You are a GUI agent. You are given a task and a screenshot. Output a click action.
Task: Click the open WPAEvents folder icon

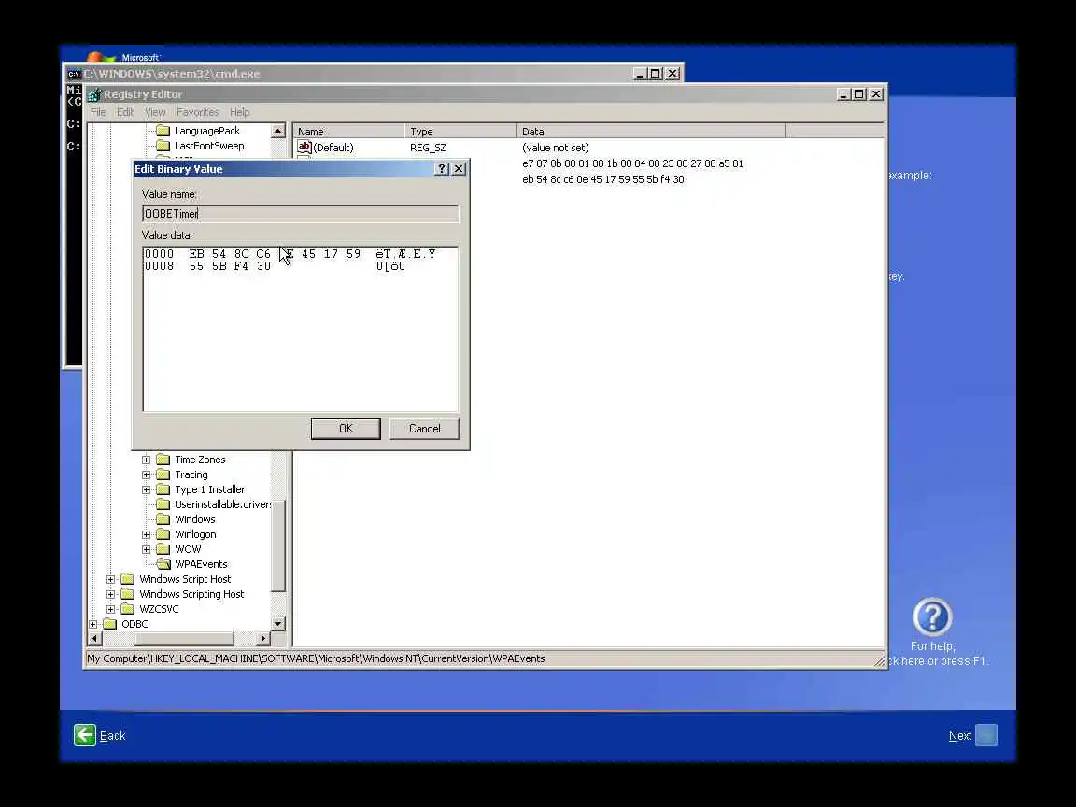(163, 564)
